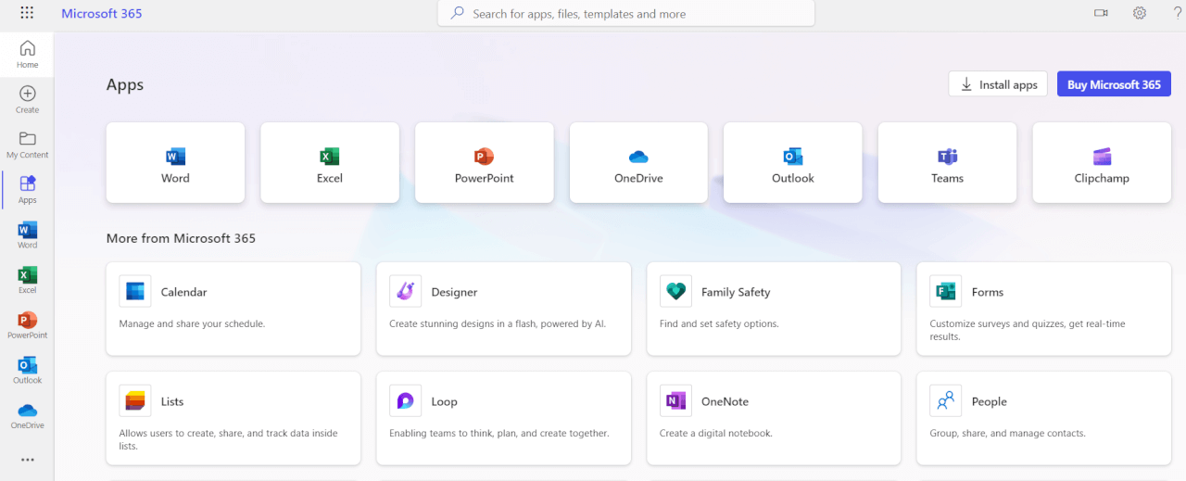Open Outlook from the sidebar

pyautogui.click(x=27, y=370)
